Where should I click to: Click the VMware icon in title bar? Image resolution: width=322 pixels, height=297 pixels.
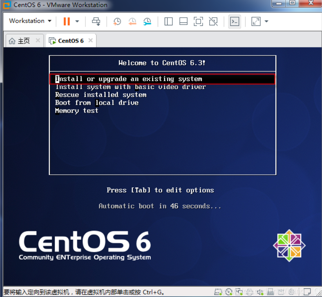[x=7, y=5]
